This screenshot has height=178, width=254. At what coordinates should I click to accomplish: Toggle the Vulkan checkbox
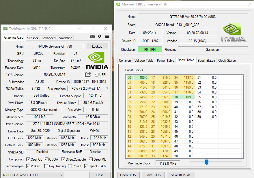point(28,166)
